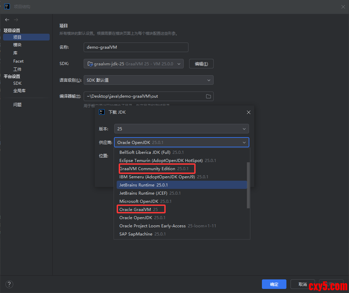Expand the 语言级别 dropdown
349x293 pixels.
point(148,80)
